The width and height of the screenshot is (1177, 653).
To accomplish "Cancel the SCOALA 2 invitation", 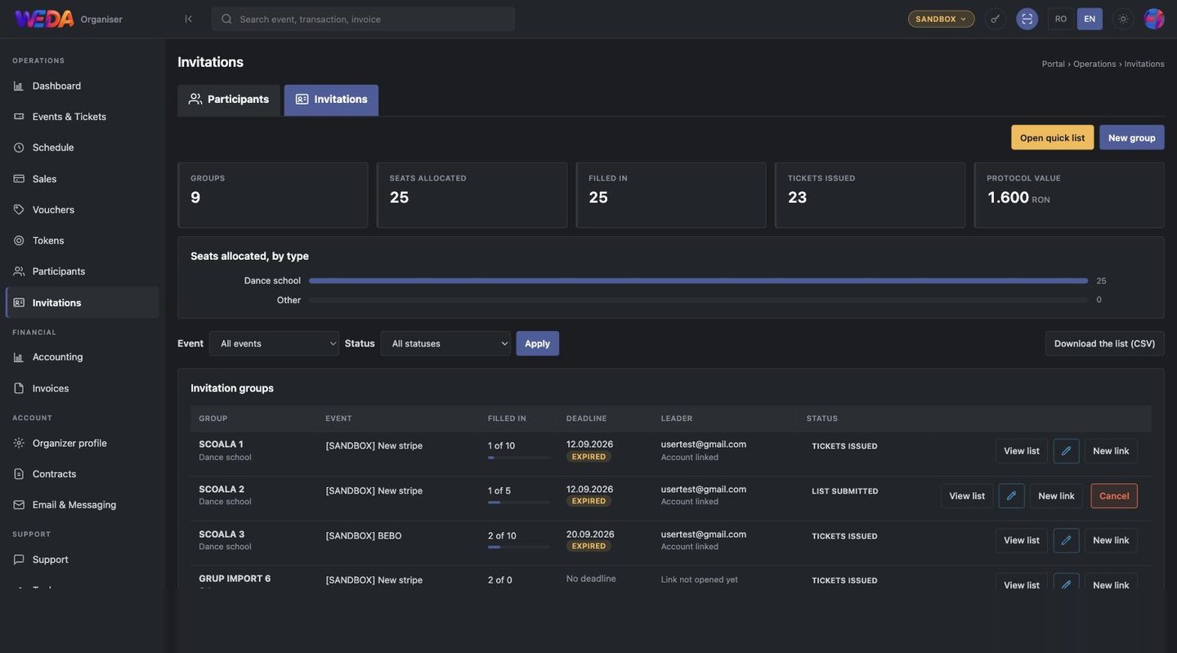I will point(1114,496).
